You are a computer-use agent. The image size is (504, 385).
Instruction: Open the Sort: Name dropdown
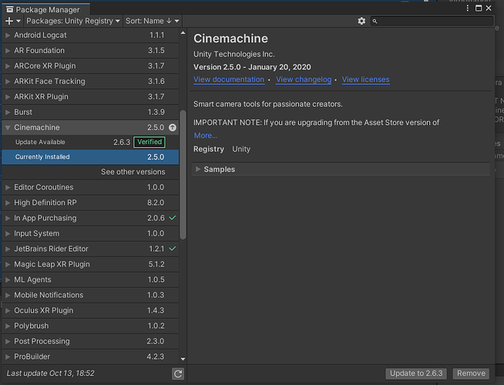[x=152, y=22]
